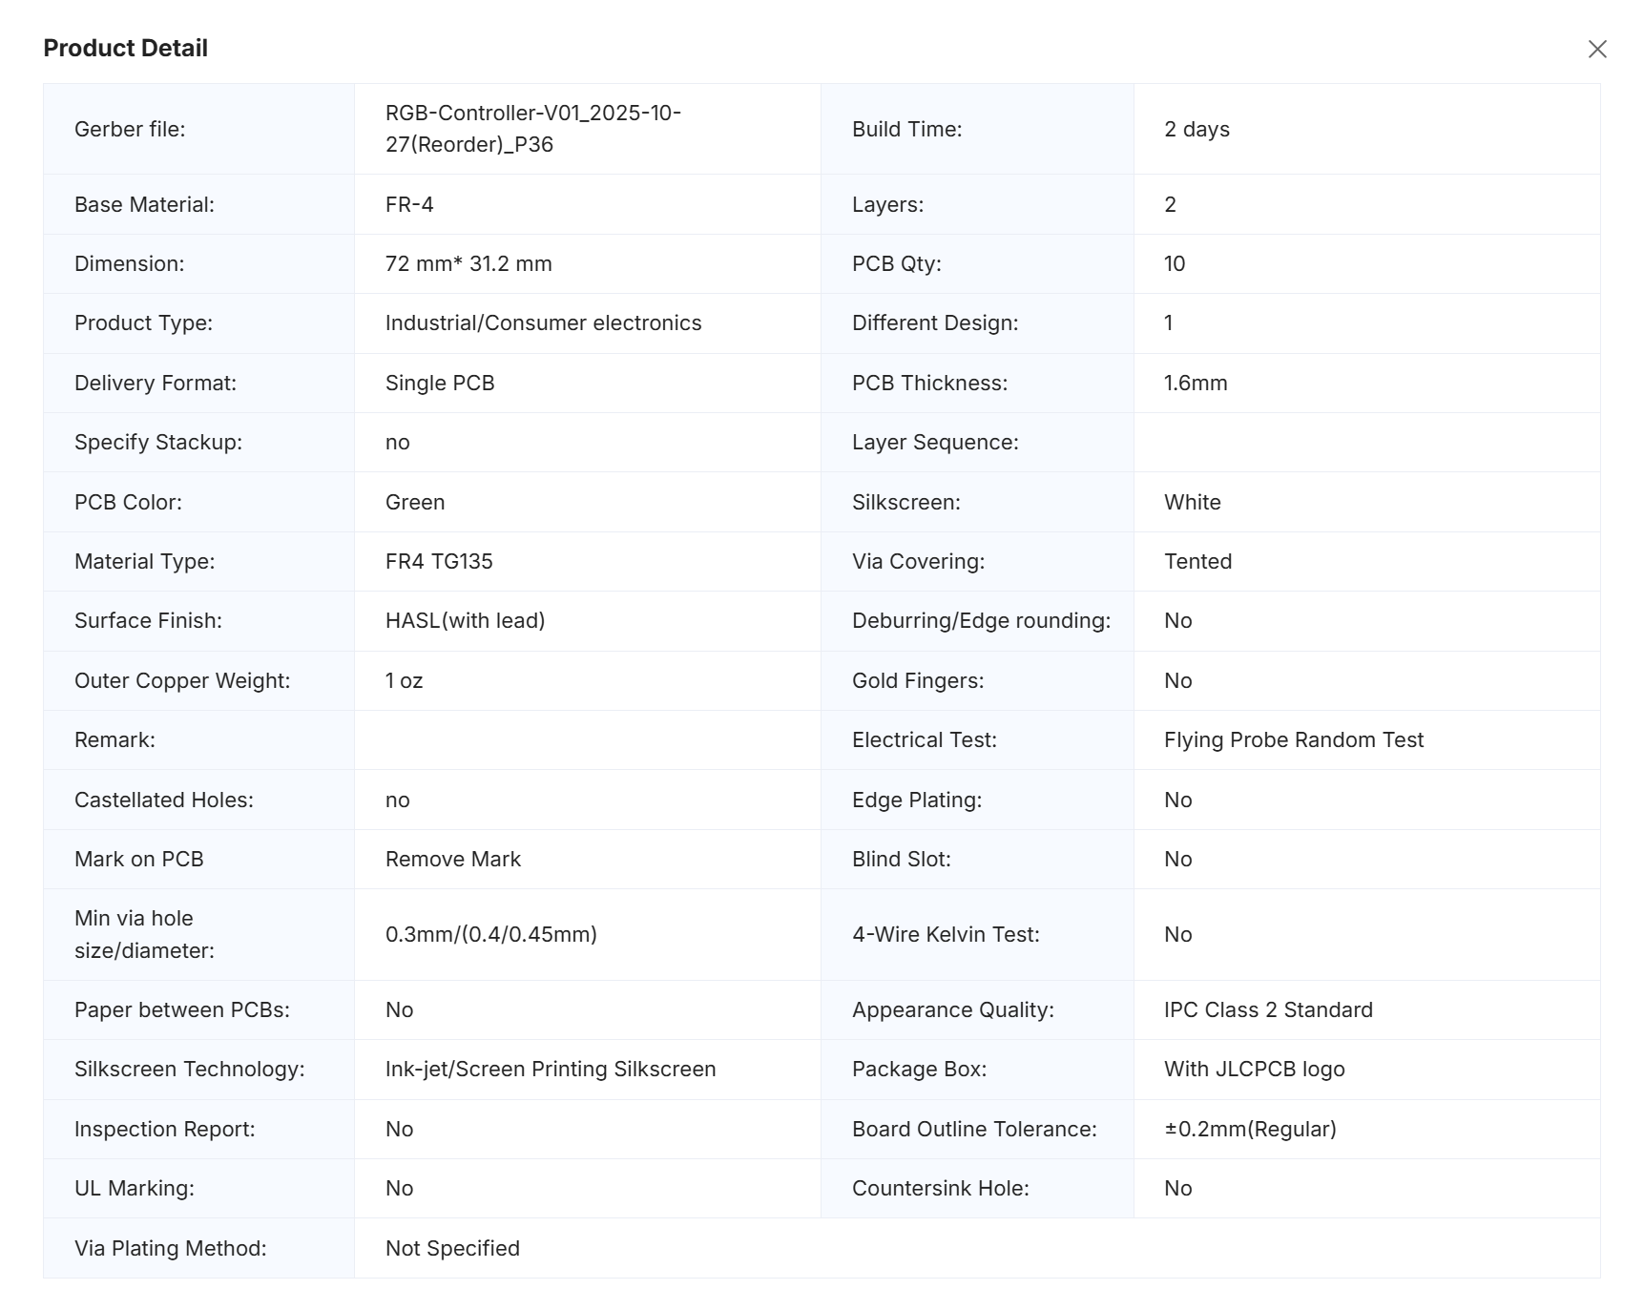Click the FR4 TG135 material type value
Viewport: 1644px width, 1310px height.
pos(439,561)
